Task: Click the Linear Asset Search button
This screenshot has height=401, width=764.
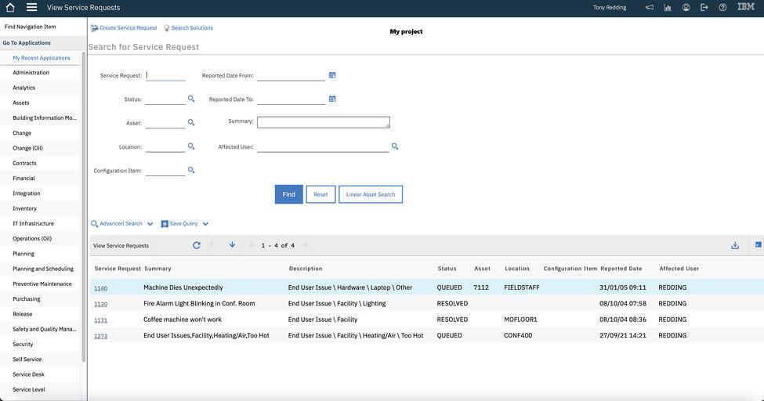Action: click(371, 194)
